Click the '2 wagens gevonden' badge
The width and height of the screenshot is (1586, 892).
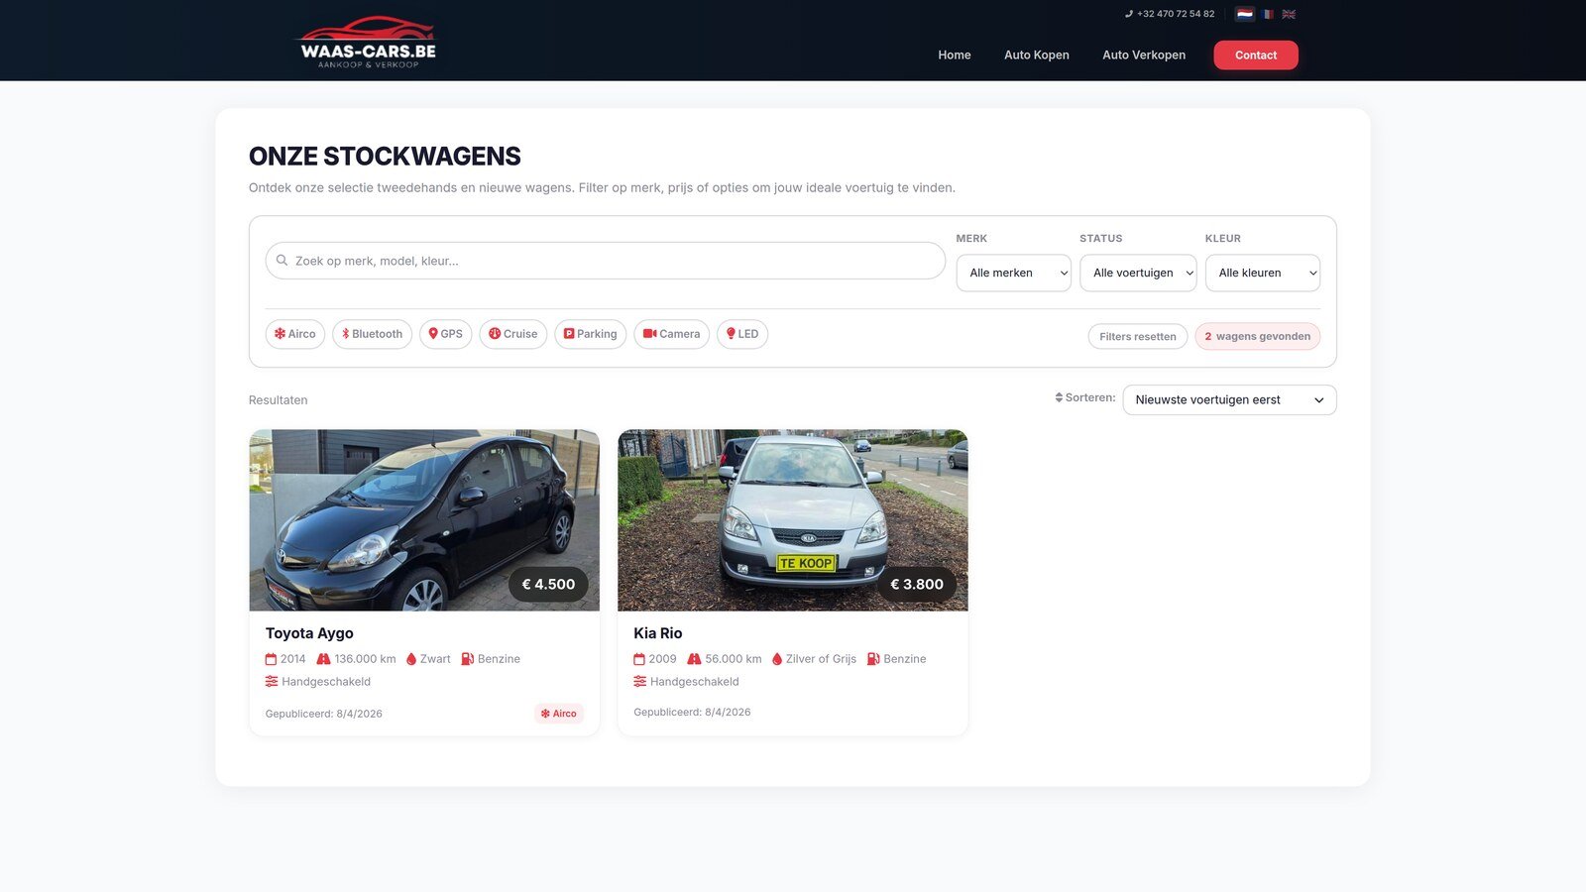tap(1258, 337)
